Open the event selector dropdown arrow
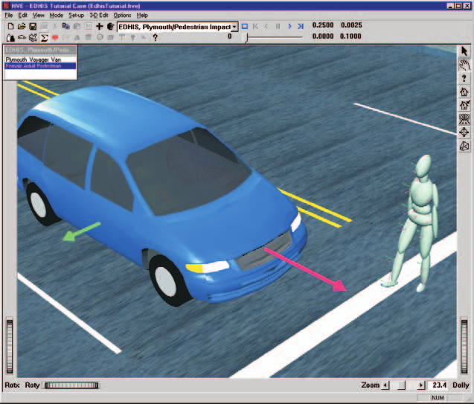Image resolution: width=474 pixels, height=404 pixels. (x=234, y=27)
